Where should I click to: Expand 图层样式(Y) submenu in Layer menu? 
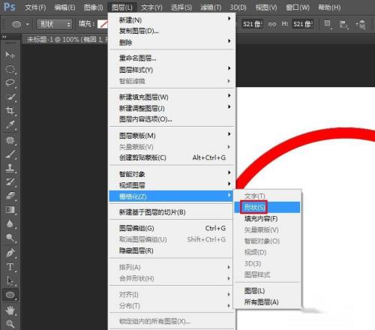[x=172, y=70]
